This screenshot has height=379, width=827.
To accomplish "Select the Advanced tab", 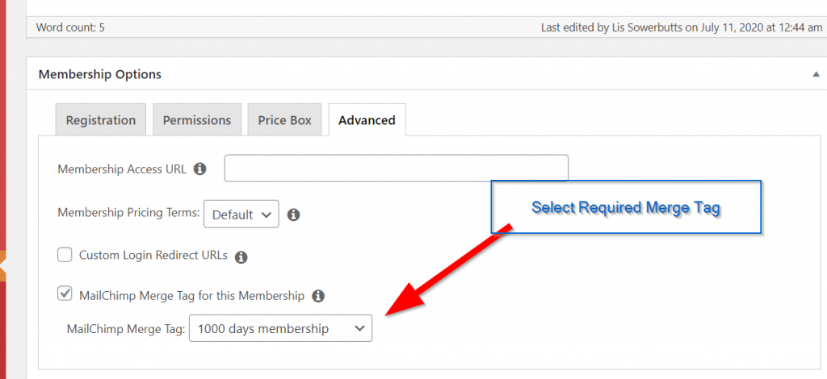I will click(367, 120).
